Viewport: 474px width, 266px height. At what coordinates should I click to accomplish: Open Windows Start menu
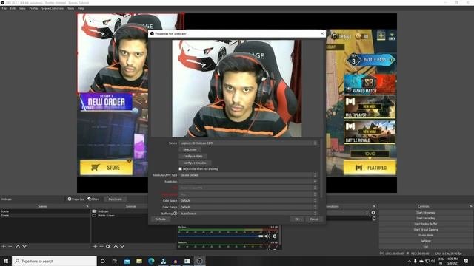pos(6,261)
